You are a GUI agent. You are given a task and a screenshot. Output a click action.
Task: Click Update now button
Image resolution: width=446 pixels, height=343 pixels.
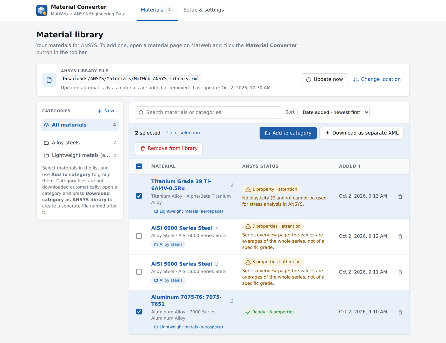coord(324,80)
